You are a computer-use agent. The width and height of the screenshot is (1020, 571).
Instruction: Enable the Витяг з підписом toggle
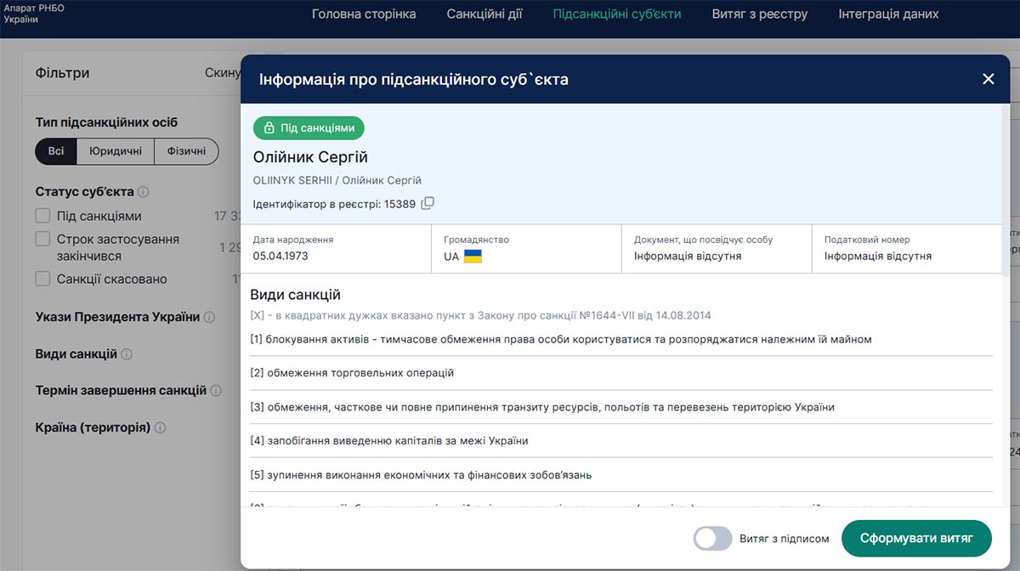pyautogui.click(x=712, y=539)
